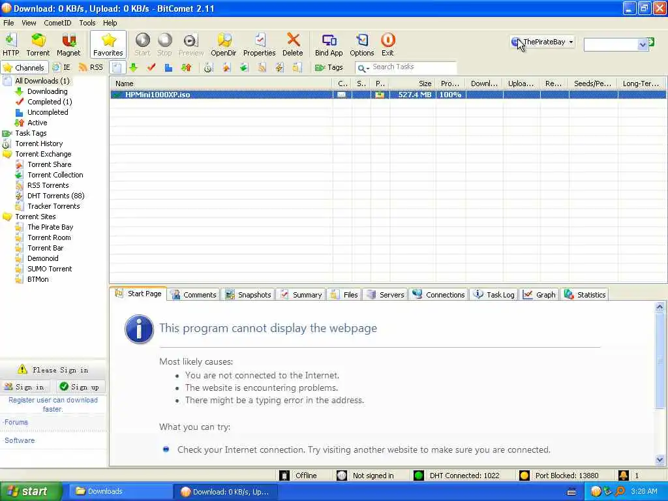This screenshot has height=501, width=668.
Task: Filter by uncompleted blue icon
Action: pyautogui.click(x=168, y=67)
